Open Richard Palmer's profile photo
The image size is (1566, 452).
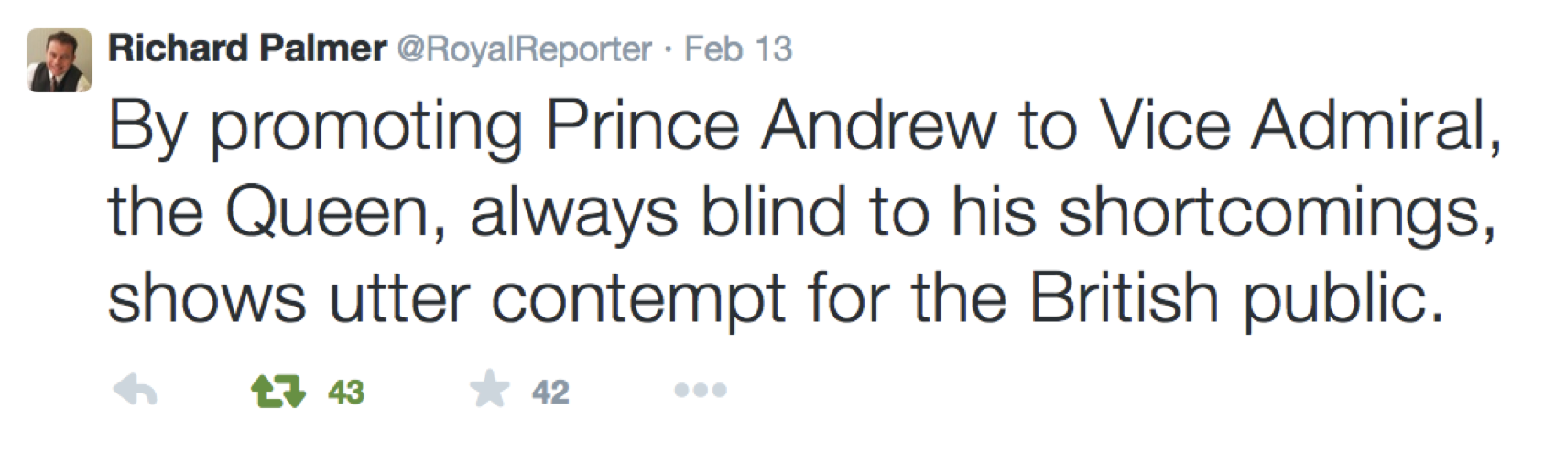click(60, 60)
